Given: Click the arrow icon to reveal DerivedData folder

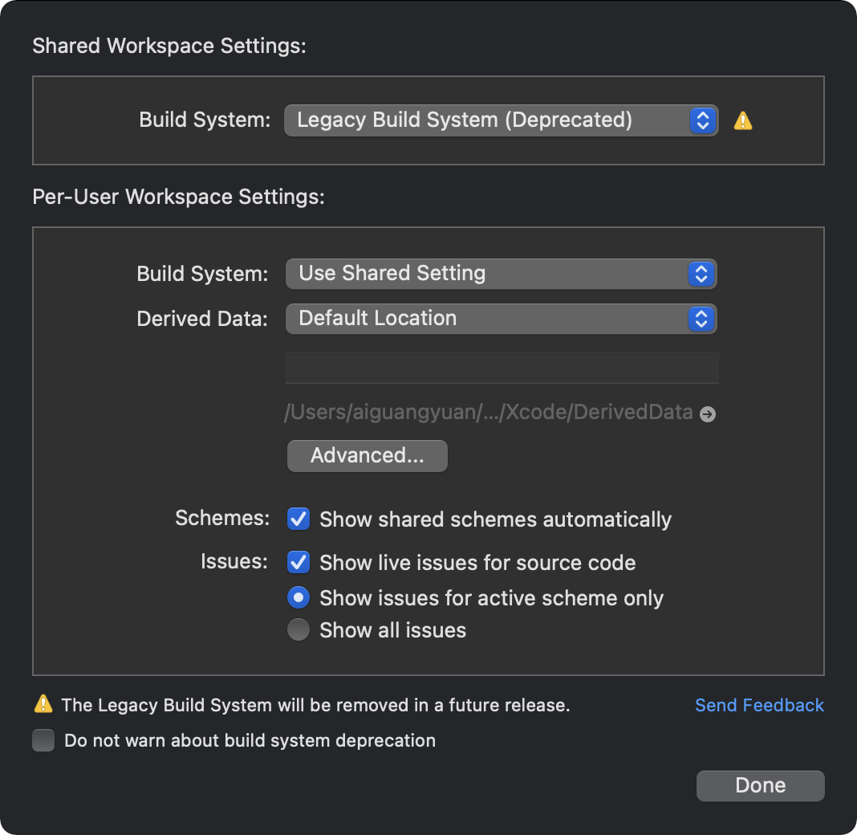Looking at the screenshot, I should point(707,414).
